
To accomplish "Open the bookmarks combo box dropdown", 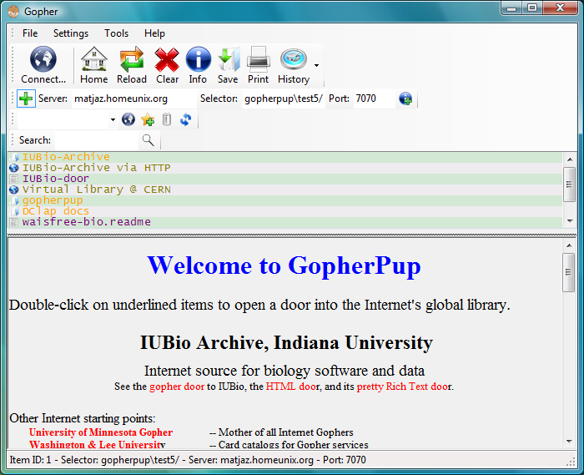I will [113, 120].
